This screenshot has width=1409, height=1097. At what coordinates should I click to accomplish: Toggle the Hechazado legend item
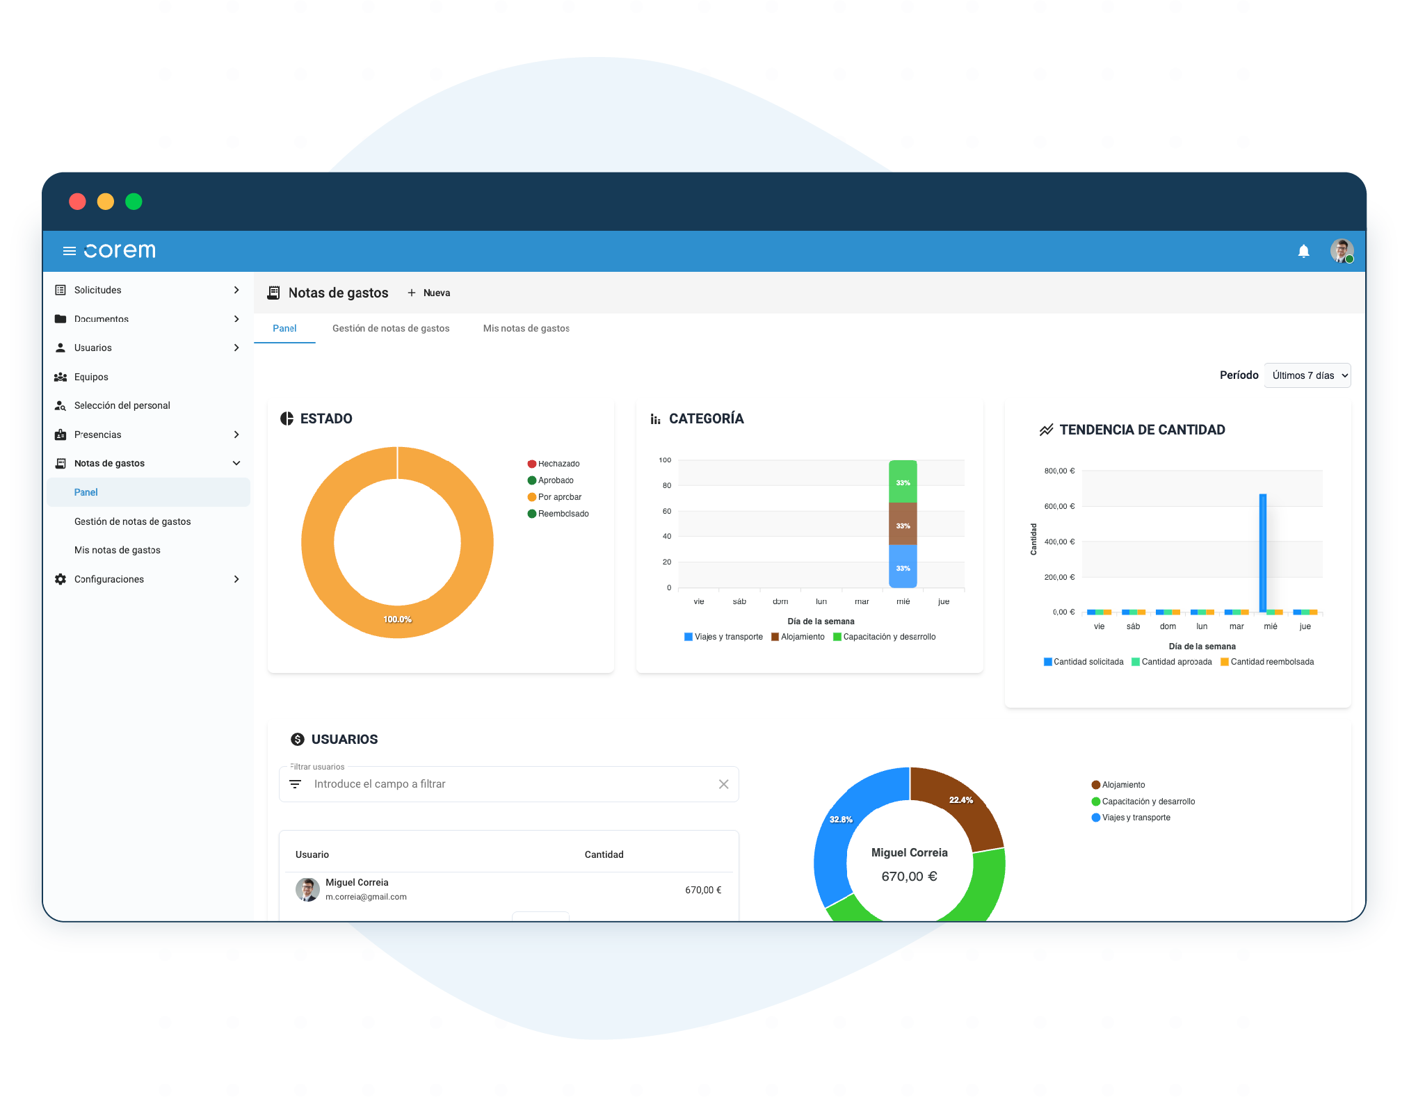tap(554, 464)
